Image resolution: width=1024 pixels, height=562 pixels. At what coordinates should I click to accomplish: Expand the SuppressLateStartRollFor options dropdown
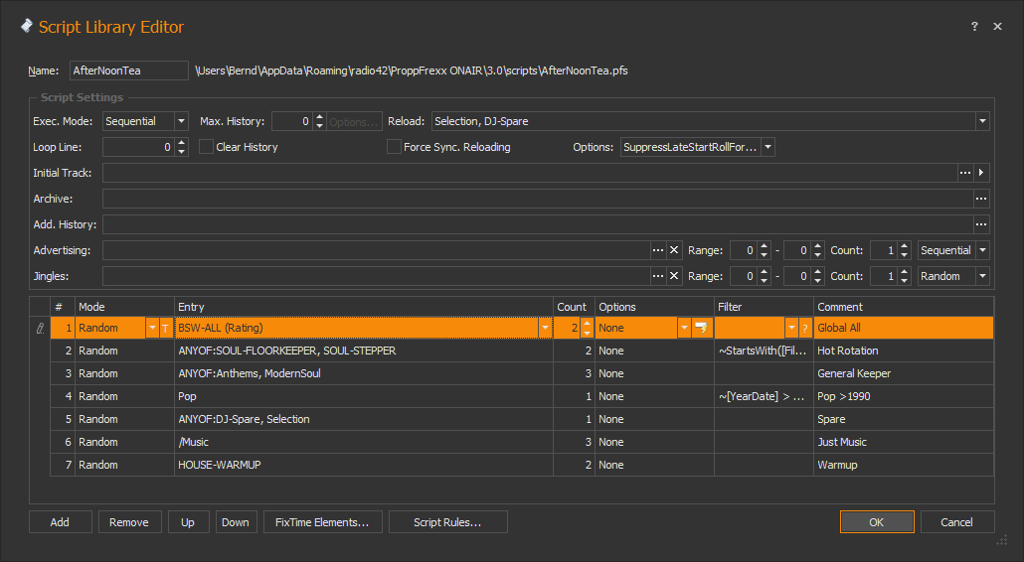pyautogui.click(x=768, y=147)
